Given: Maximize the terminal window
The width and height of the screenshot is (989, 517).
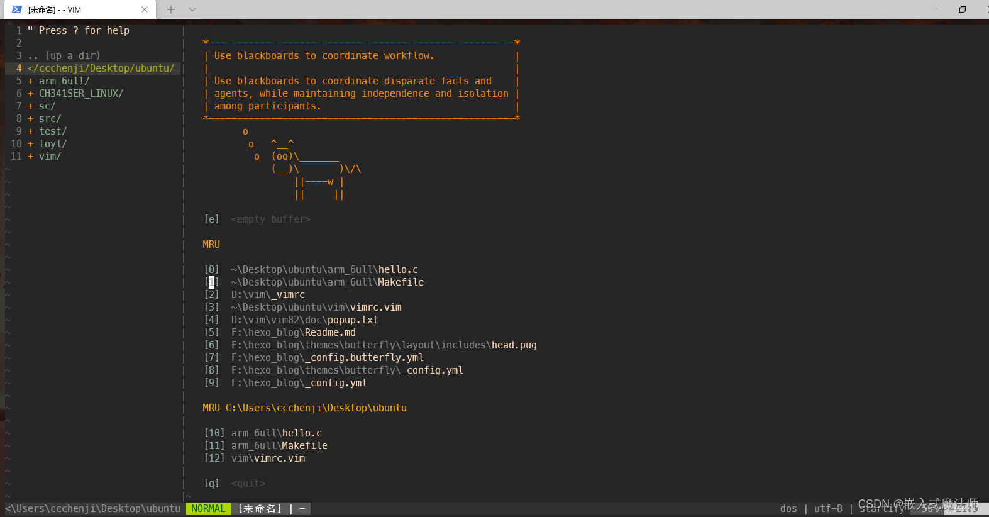Looking at the screenshot, I should tap(963, 9).
